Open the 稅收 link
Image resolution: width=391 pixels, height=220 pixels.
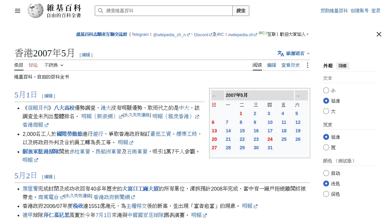tap(78, 206)
